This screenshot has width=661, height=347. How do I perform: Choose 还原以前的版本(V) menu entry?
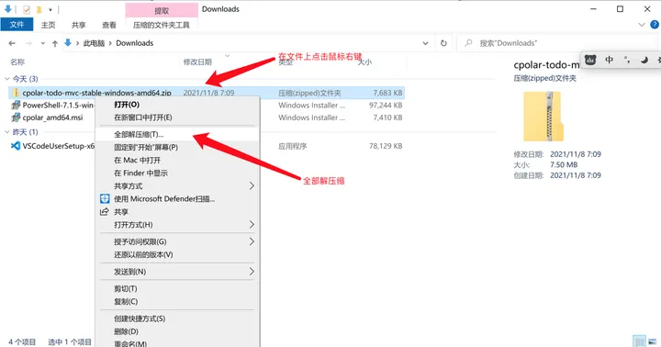(x=177, y=254)
